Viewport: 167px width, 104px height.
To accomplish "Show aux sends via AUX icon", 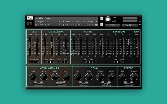I will (140, 22).
